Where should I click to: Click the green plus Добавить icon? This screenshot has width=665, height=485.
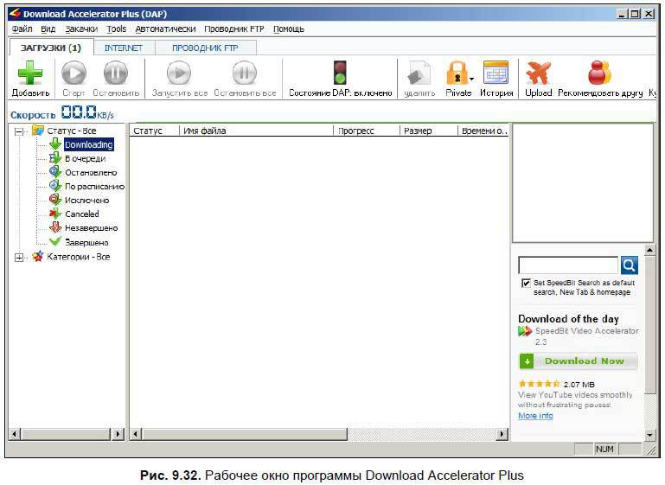(x=30, y=74)
